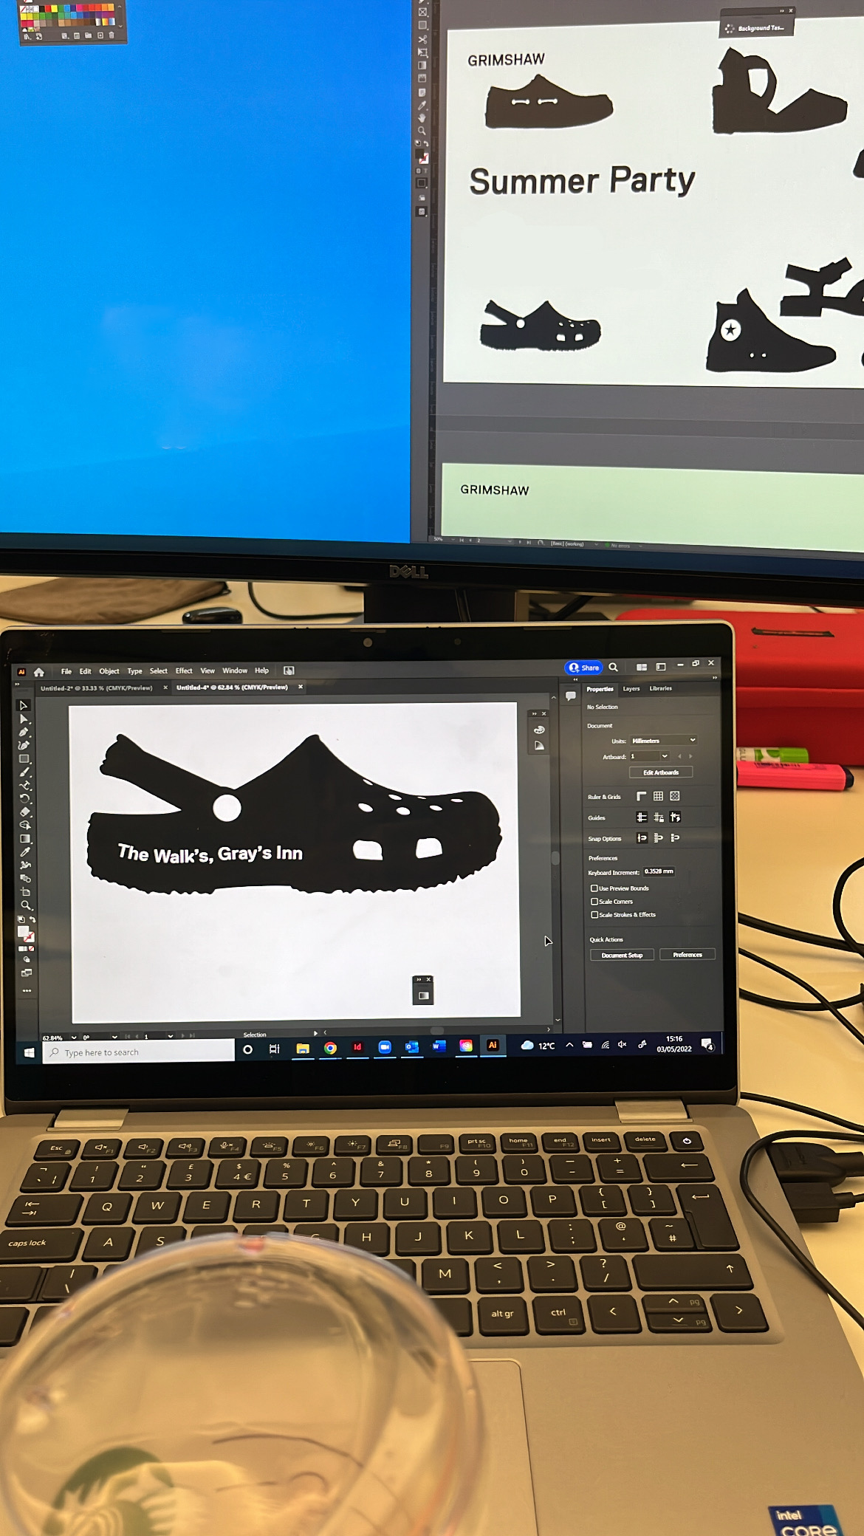Select the Eyedropper tool

[x=25, y=851]
